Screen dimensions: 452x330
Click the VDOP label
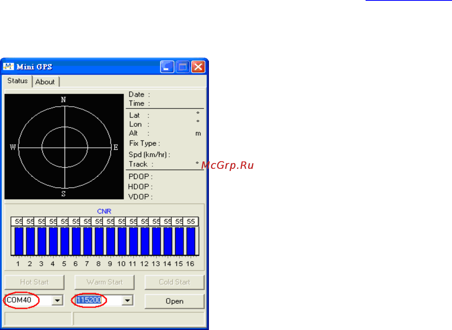(140, 197)
